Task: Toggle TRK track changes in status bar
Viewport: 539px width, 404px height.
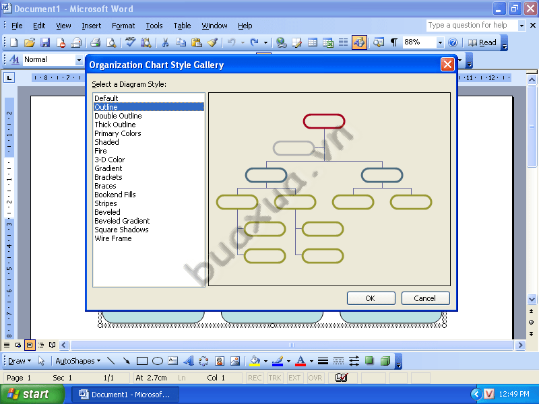Action: (275, 378)
